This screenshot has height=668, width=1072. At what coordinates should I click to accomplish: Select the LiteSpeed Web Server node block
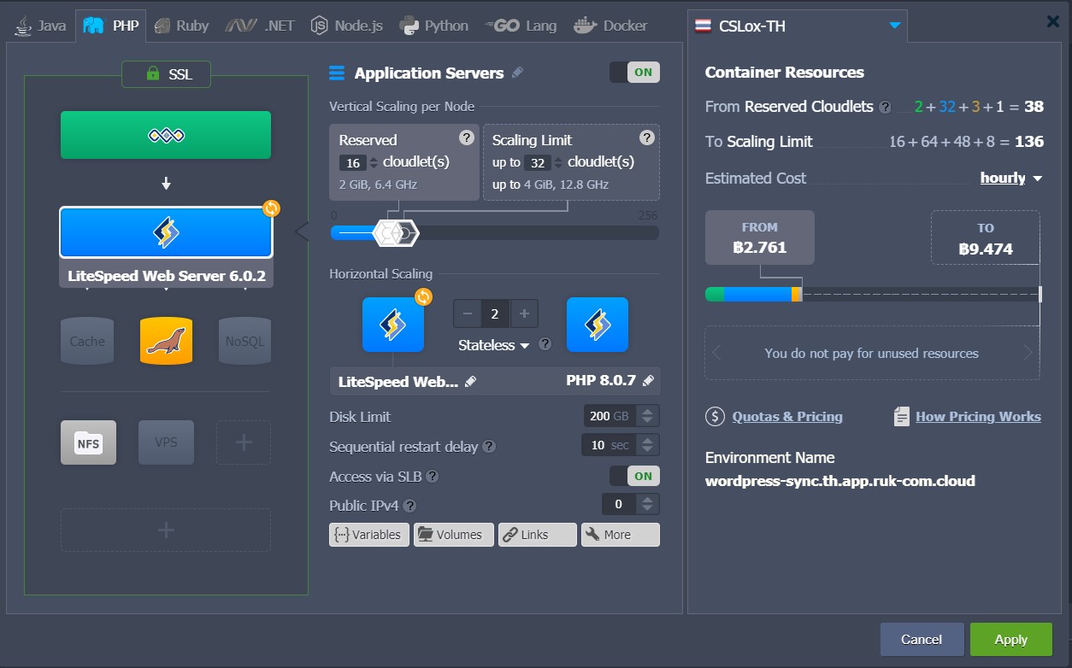[x=166, y=232]
